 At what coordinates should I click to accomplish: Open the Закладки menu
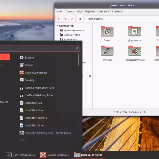pos(103,11)
